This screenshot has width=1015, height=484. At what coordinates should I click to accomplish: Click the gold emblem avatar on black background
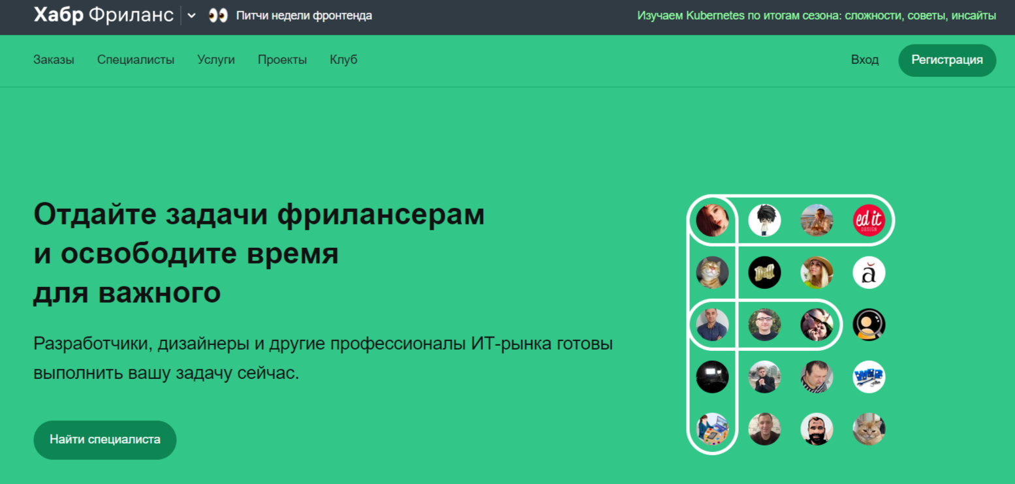[764, 273]
